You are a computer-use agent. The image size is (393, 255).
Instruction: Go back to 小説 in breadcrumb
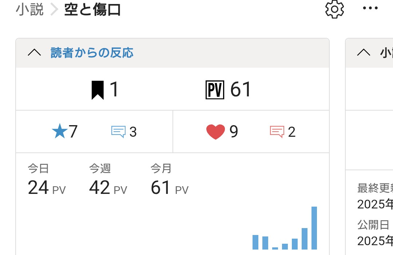click(29, 10)
